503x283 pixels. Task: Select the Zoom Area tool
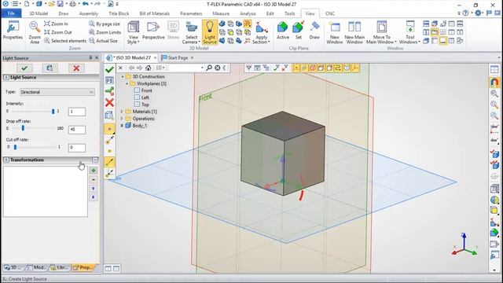coord(35,32)
